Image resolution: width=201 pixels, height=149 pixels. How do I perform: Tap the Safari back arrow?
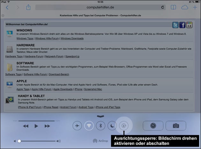pyautogui.click(x=7, y=8)
